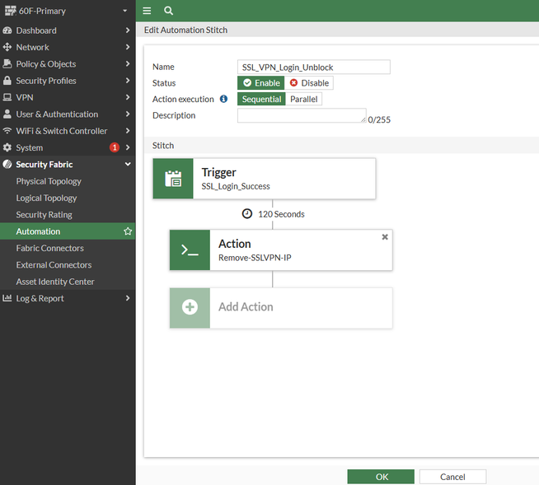Click the hamburger menu icon in top bar

point(147,11)
